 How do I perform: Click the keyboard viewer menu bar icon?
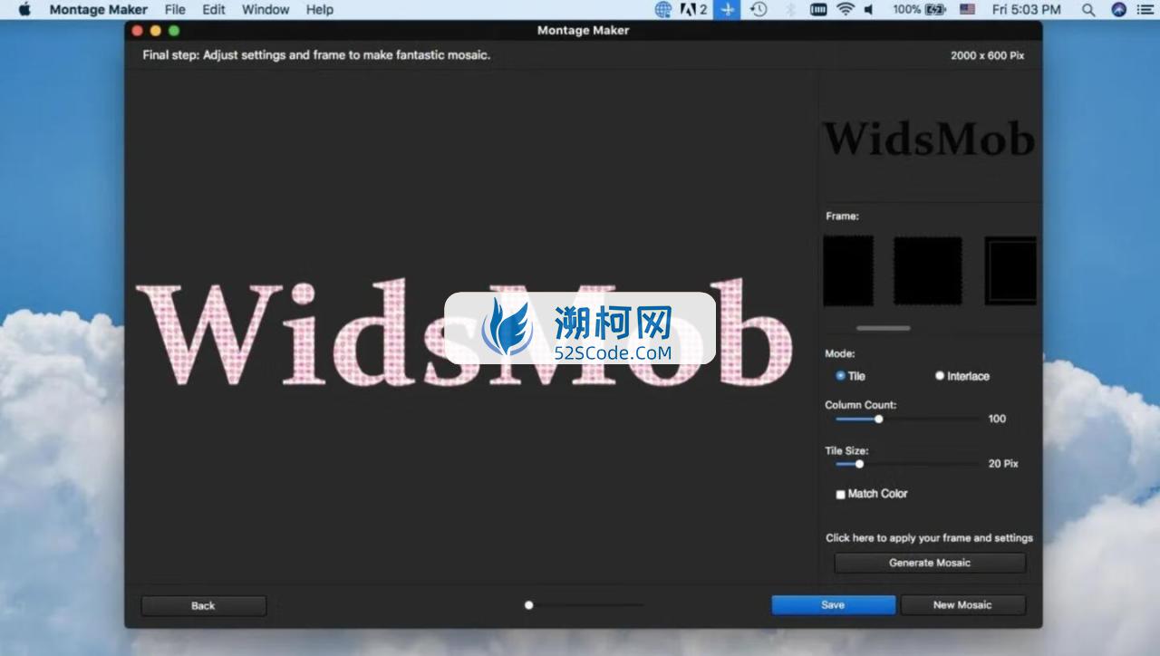click(818, 9)
